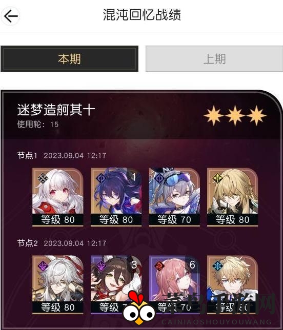
Task: Switch to the 本期 tab
Action: pyautogui.click(x=70, y=59)
